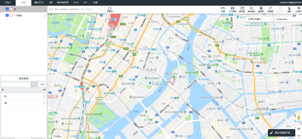Switch to the プロット tab

point(8,3)
